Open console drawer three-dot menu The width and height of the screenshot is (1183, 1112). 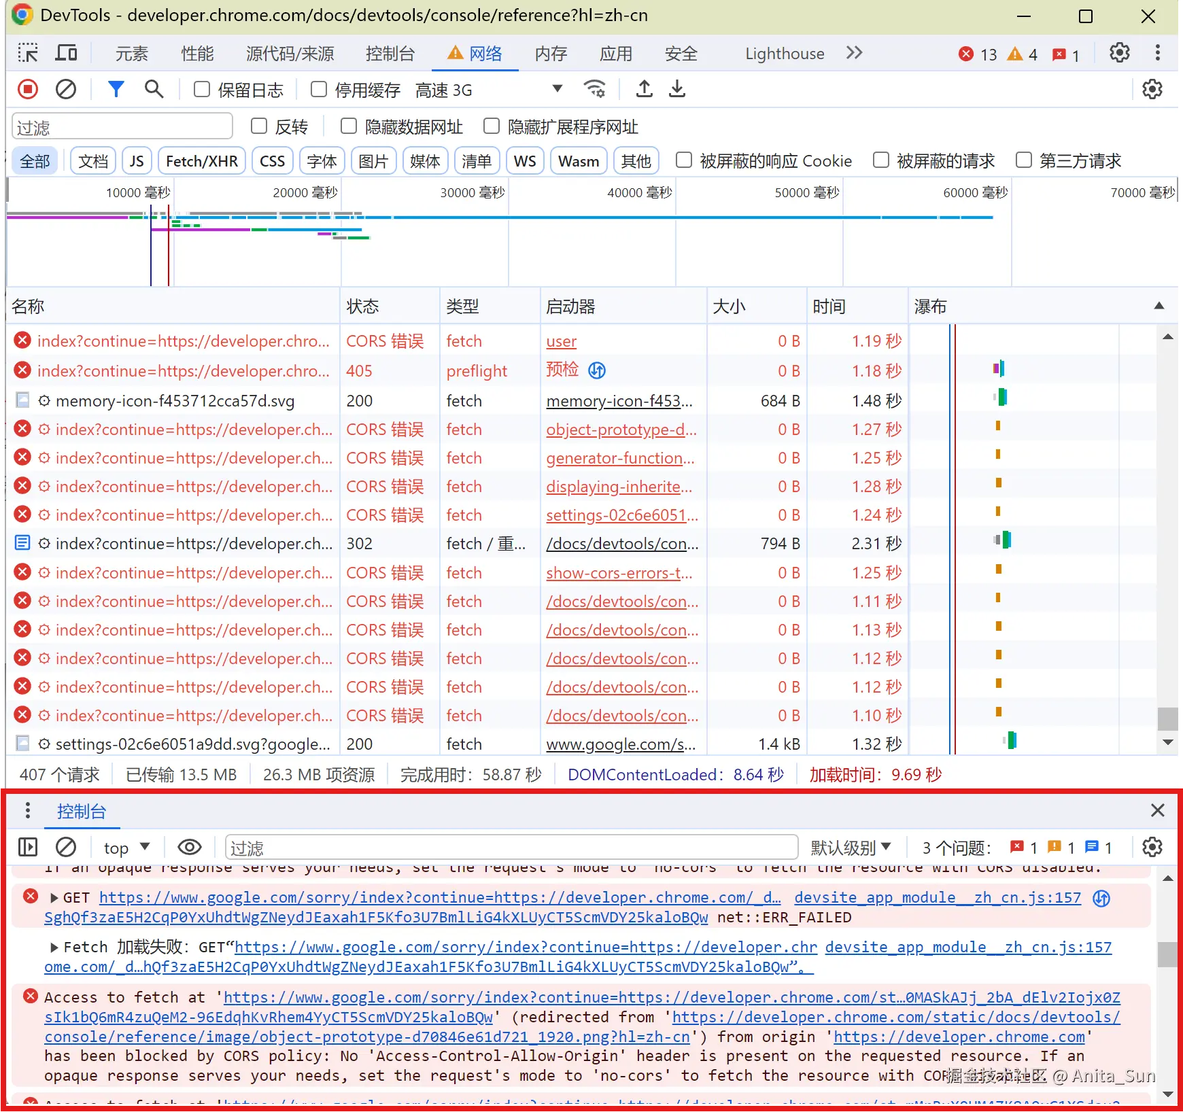tap(27, 810)
